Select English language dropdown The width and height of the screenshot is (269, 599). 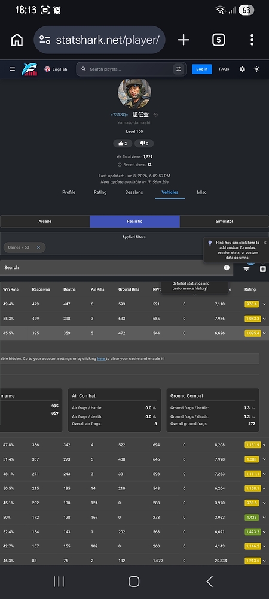coord(56,69)
